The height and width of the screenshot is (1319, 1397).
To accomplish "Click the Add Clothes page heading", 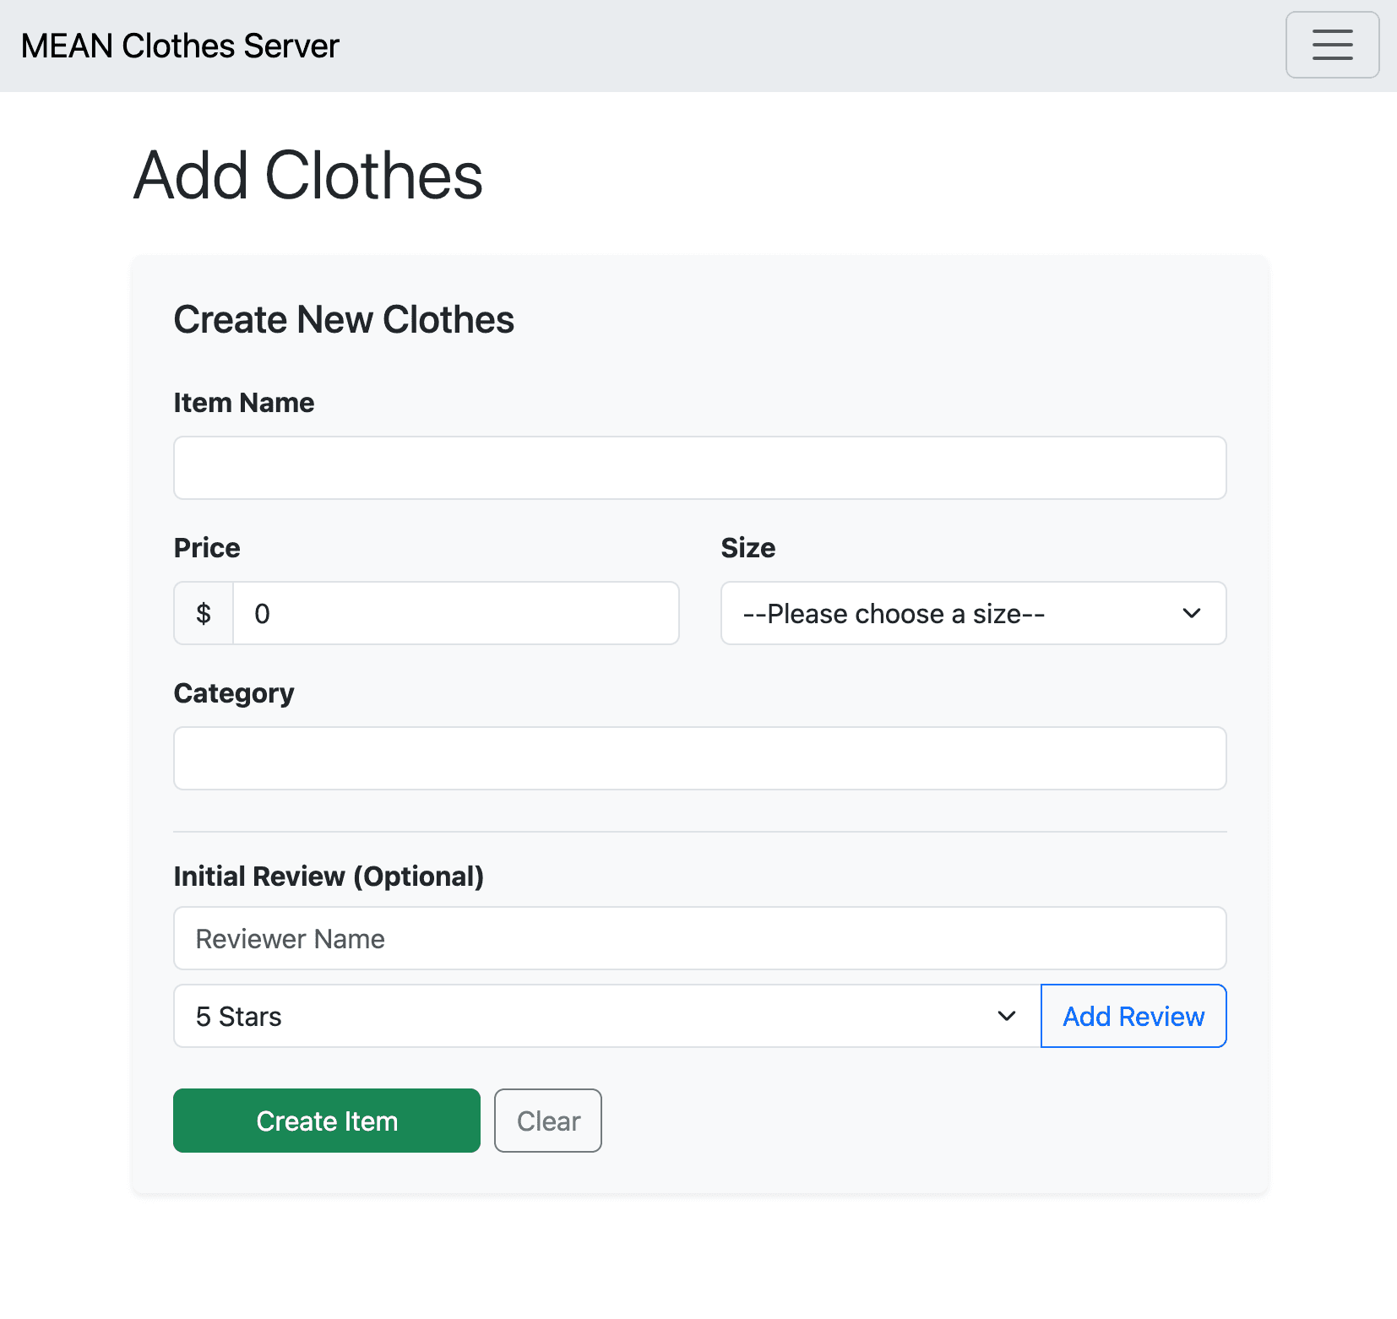I will [x=308, y=176].
